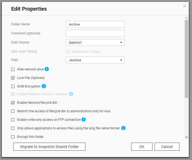Open the Disk Volume dropdown

[x=95, y=42]
